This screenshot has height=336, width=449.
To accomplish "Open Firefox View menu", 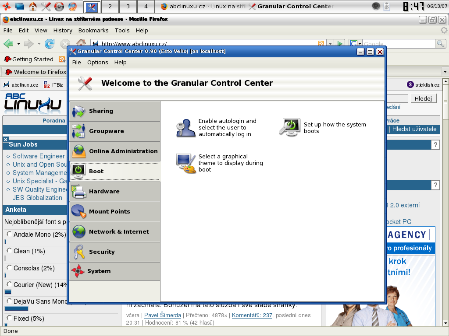I will coord(41,30).
